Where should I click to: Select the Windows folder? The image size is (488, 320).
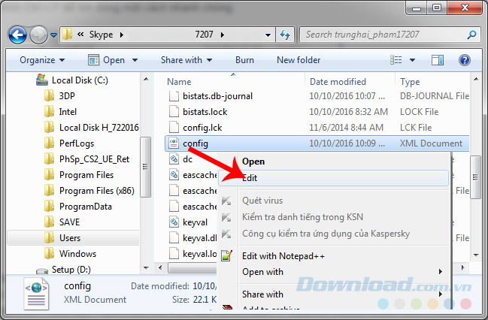click(77, 254)
